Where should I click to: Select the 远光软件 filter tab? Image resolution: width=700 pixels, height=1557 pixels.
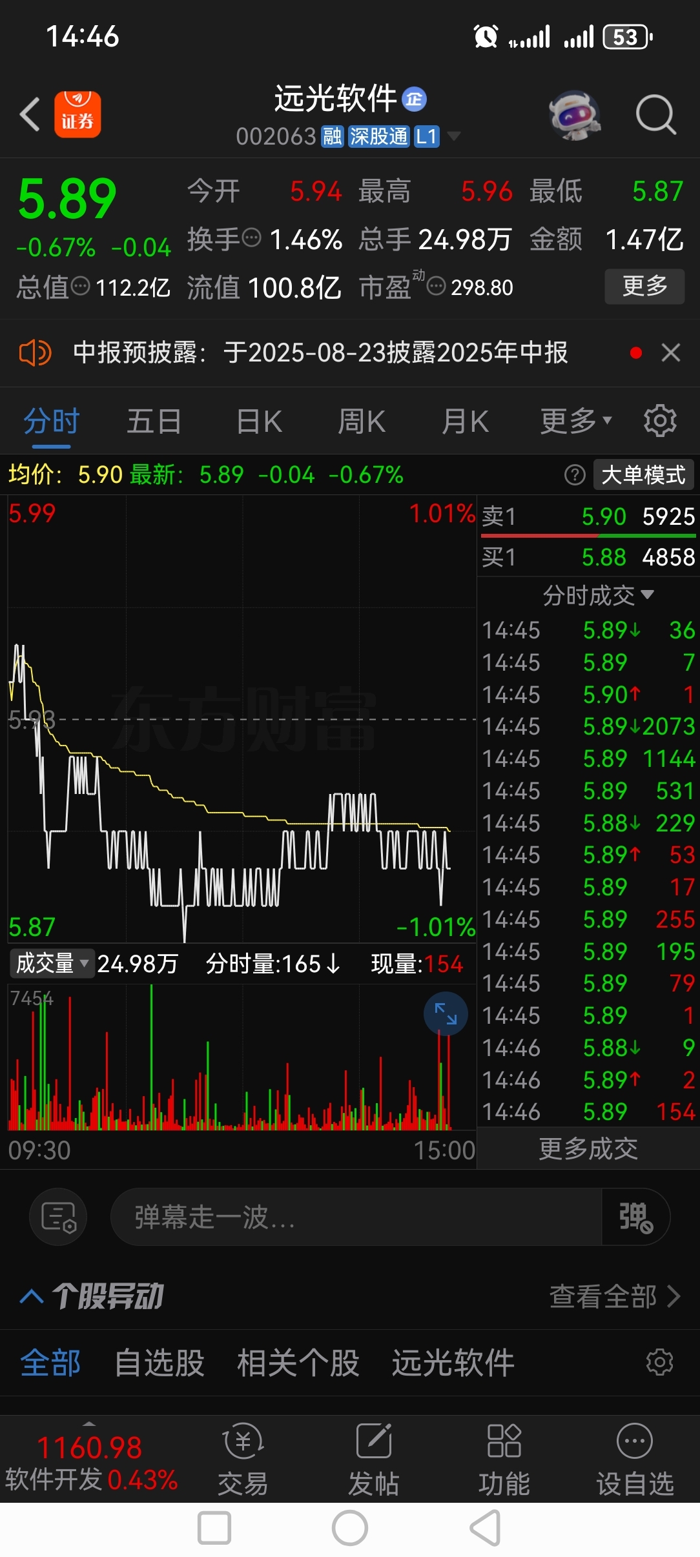coord(453,1363)
